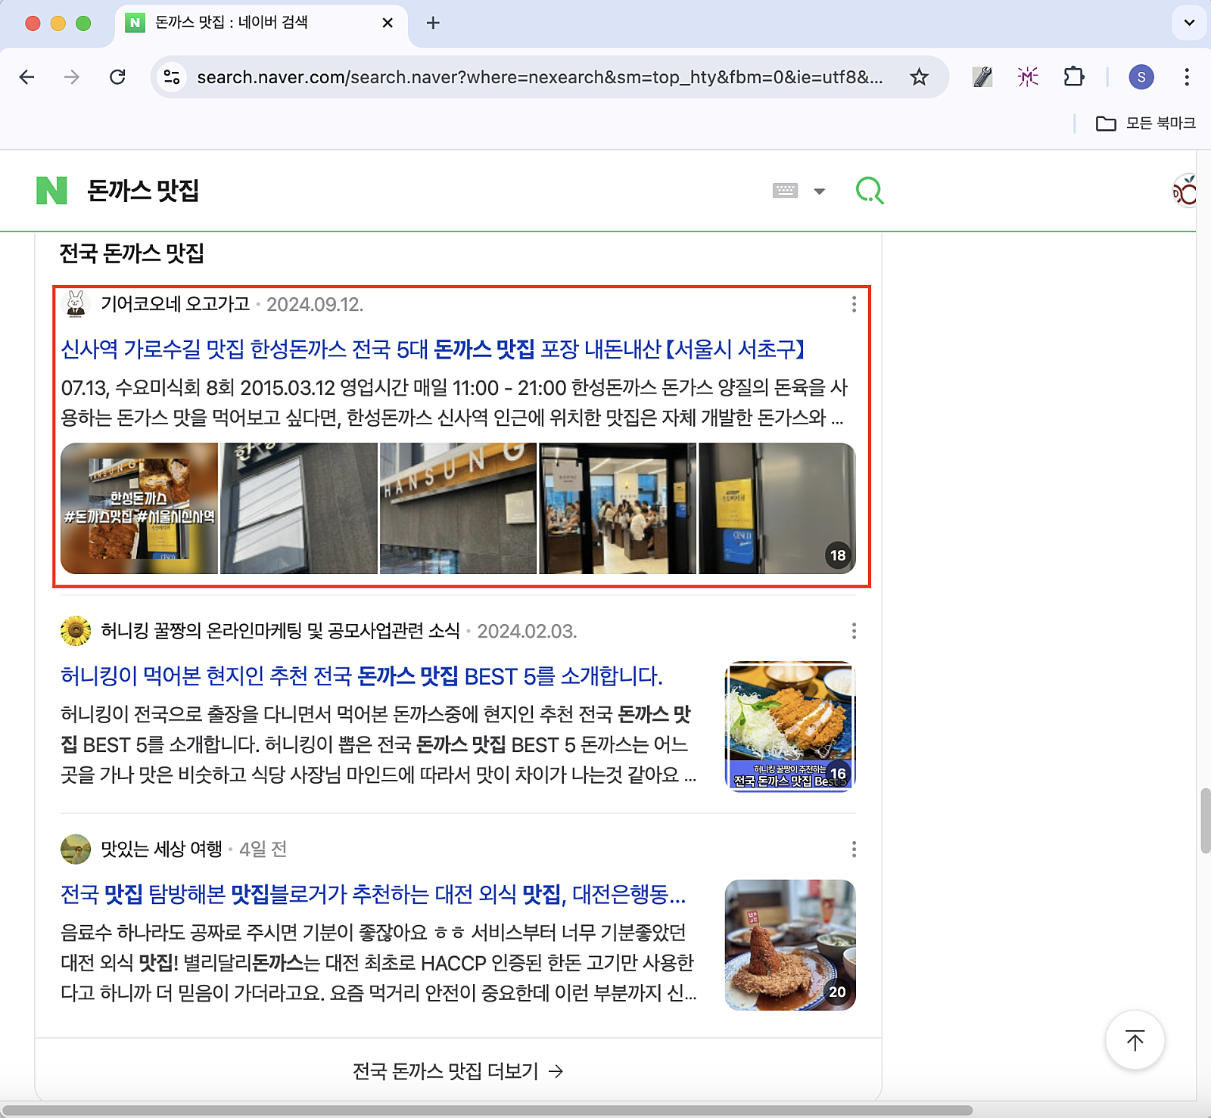Open the keyboard input dropdown arrow
Viewport: 1211px width, 1118px height.
[819, 191]
